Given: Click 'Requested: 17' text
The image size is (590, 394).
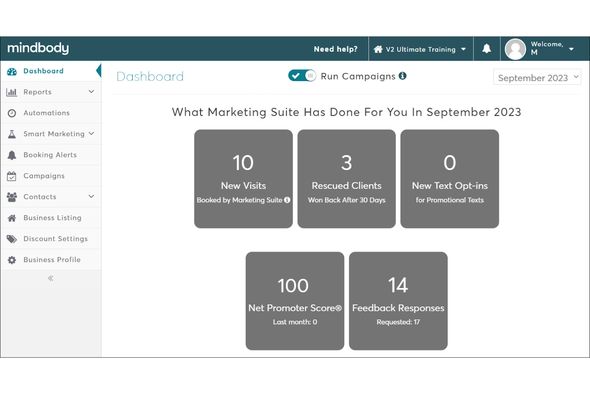Looking at the screenshot, I should tap(398, 322).
